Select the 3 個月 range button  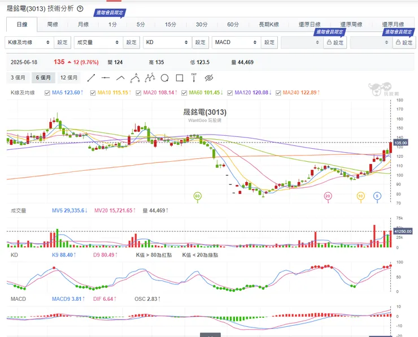pyautogui.click(x=18, y=77)
